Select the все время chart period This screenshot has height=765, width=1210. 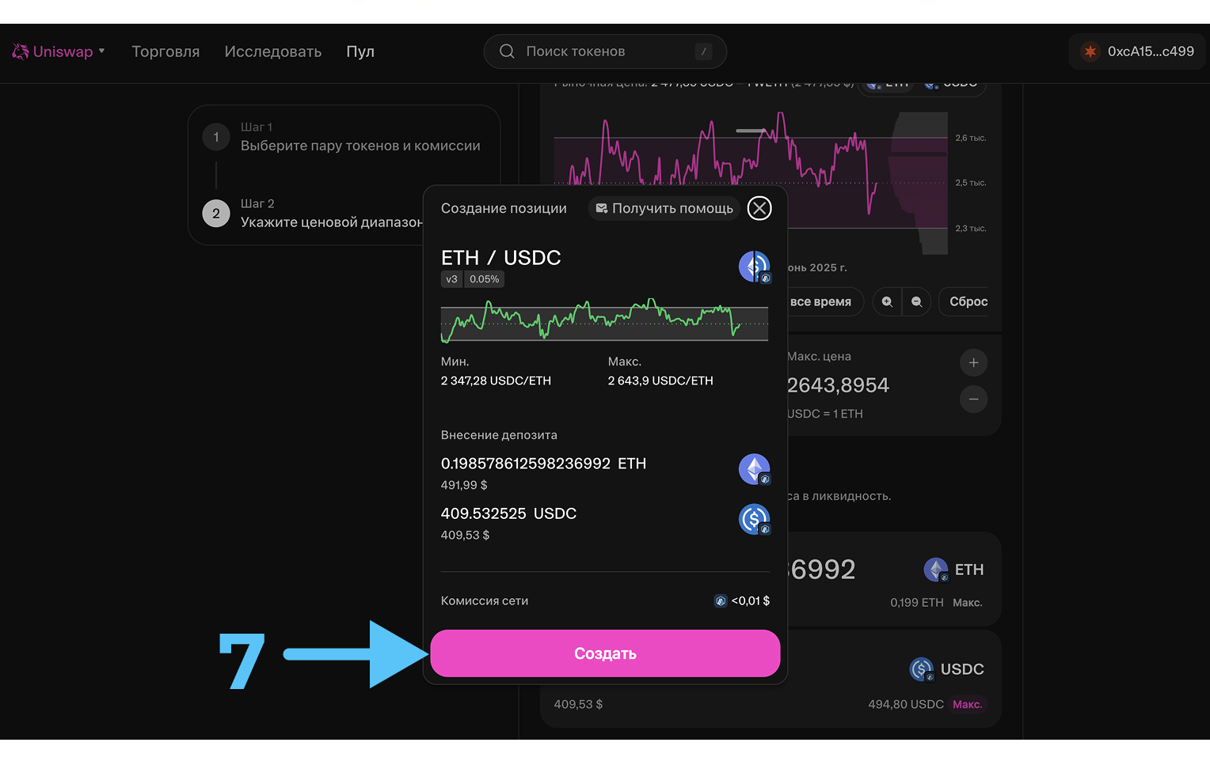[820, 301]
